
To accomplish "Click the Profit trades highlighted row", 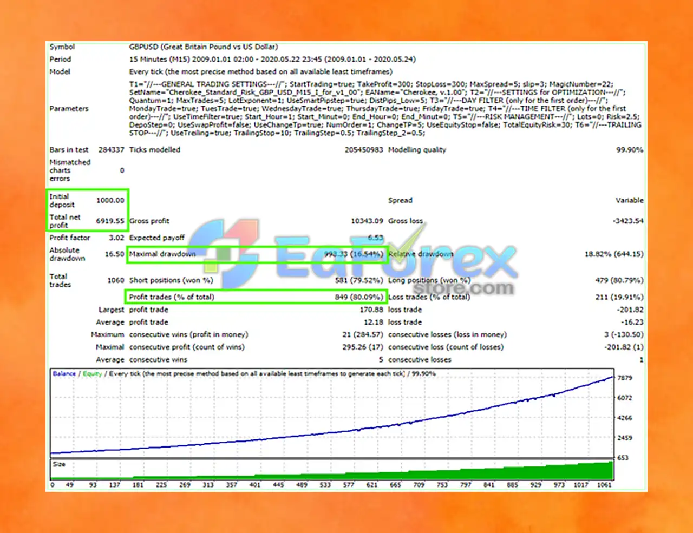I will click(255, 297).
